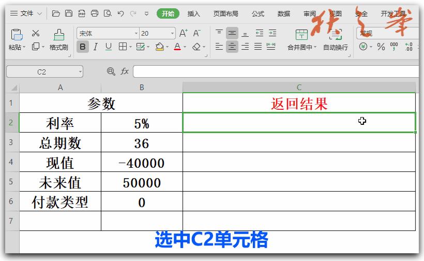Open the font size 20 dropdown
The width and height of the screenshot is (424, 261).
(x=172, y=33)
